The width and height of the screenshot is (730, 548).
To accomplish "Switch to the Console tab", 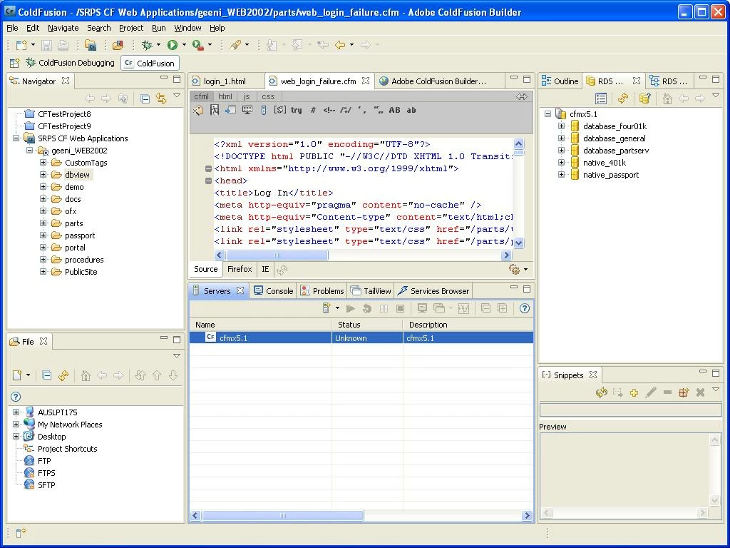I will [x=273, y=291].
